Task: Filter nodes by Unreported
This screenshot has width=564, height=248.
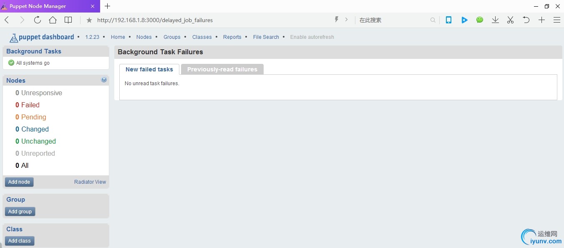Action: click(x=35, y=153)
